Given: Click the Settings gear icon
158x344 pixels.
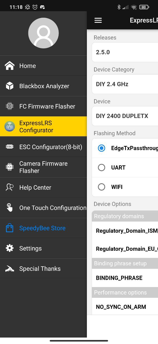Looking at the screenshot, I should pyautogui.click(x=10, y=248).
